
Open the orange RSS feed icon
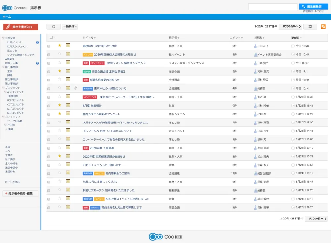323,26
